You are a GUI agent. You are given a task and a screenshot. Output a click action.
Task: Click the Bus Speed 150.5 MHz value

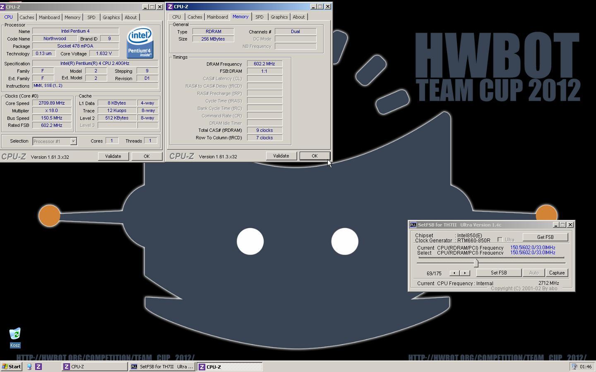[52, 118]
